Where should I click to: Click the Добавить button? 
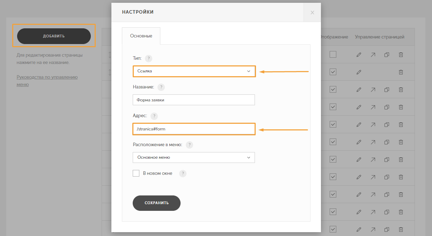click(x=54, y=36)
